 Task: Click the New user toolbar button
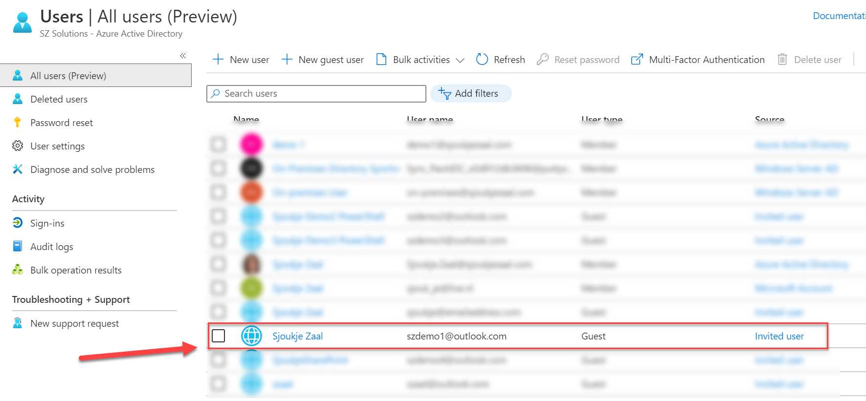tap(241, 60)
